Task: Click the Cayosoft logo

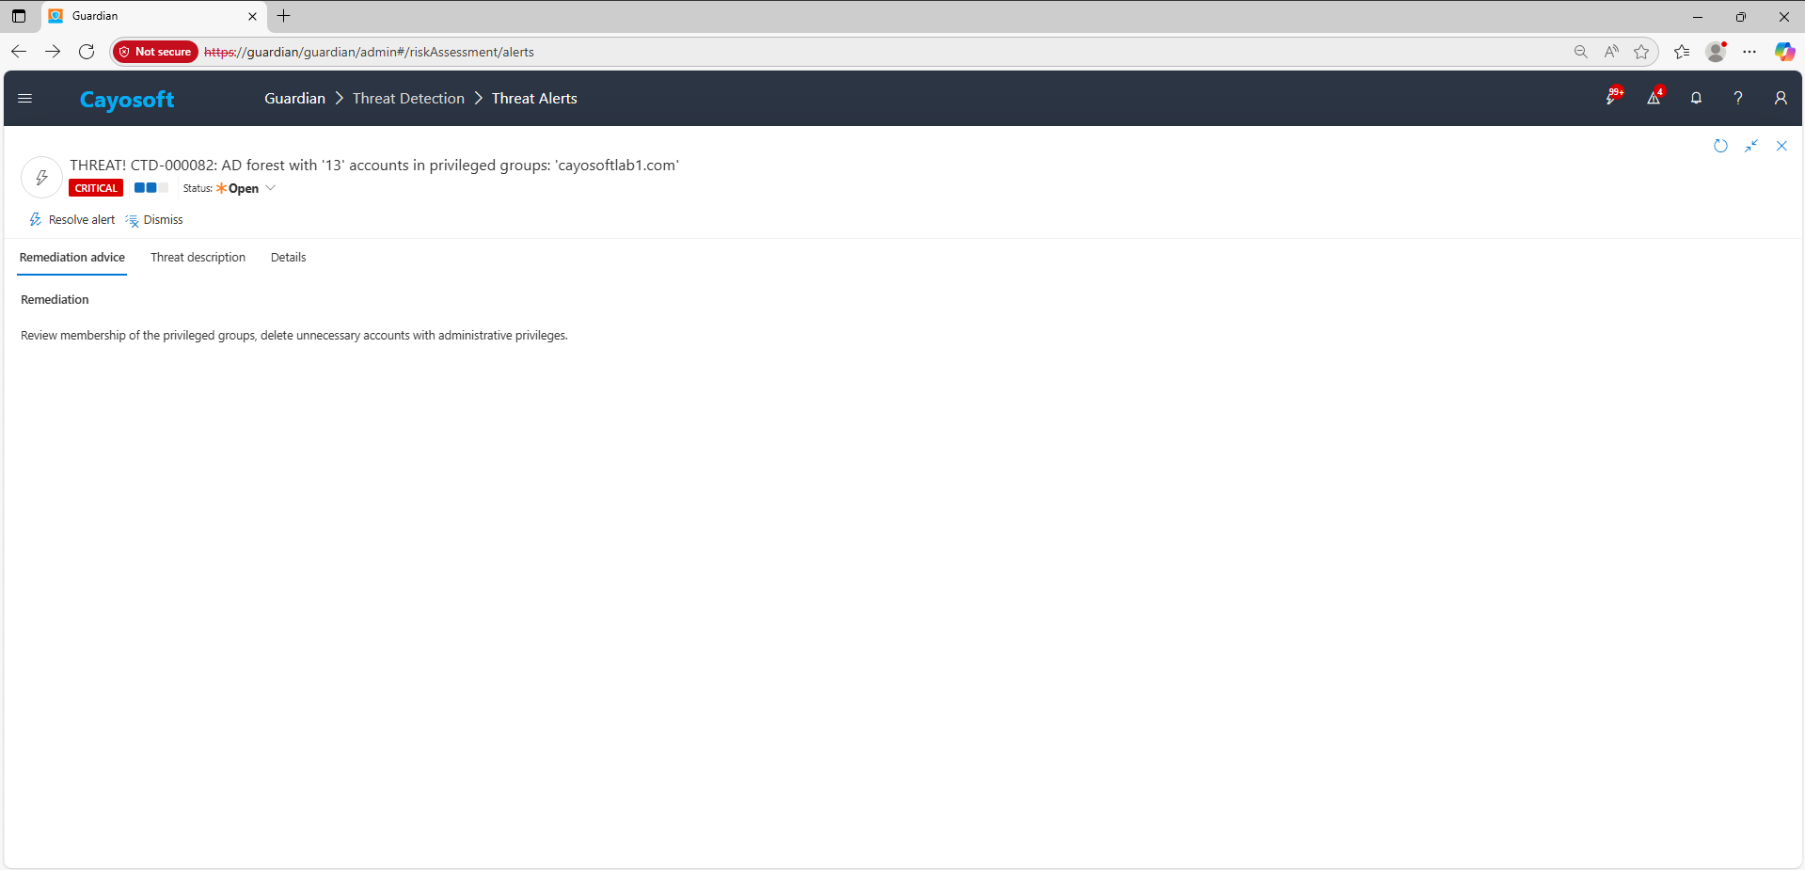Action: coord(127,100)
